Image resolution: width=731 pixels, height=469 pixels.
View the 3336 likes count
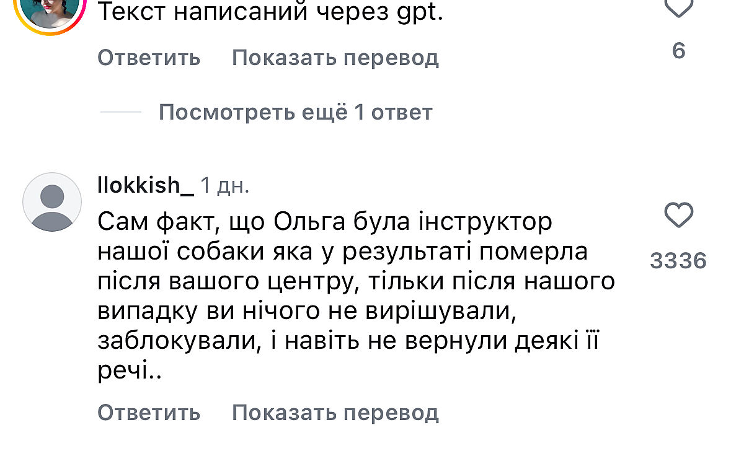click(678, 261)
